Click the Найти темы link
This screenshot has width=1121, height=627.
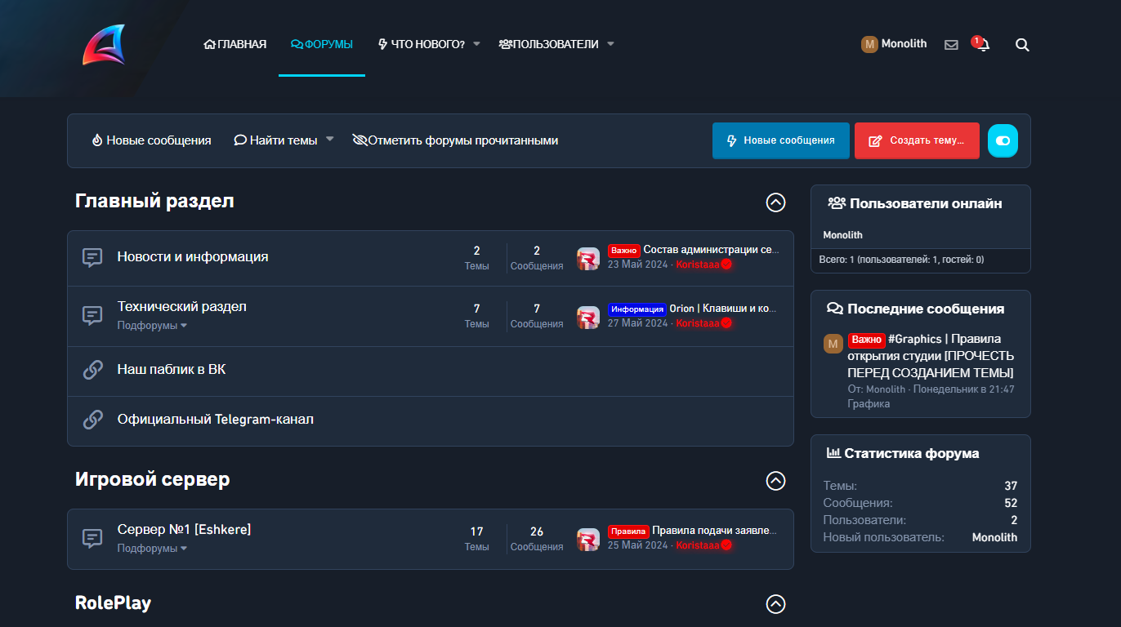[x=275, y=140]
